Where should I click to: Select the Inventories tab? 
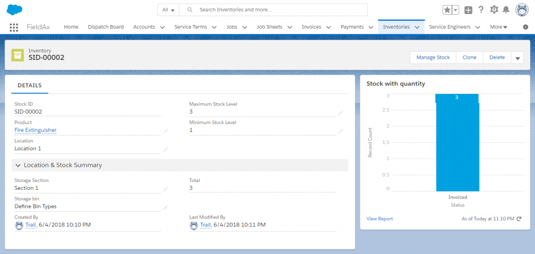point(397,27)
